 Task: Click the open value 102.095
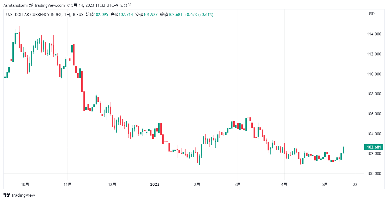(101, 15)
